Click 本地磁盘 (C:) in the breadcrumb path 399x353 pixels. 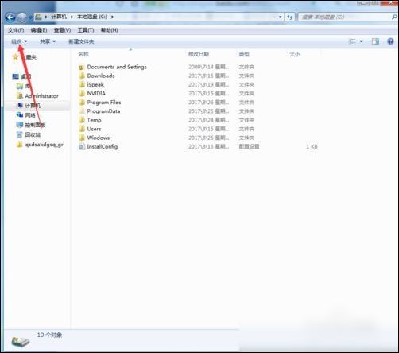coord(92,17)
